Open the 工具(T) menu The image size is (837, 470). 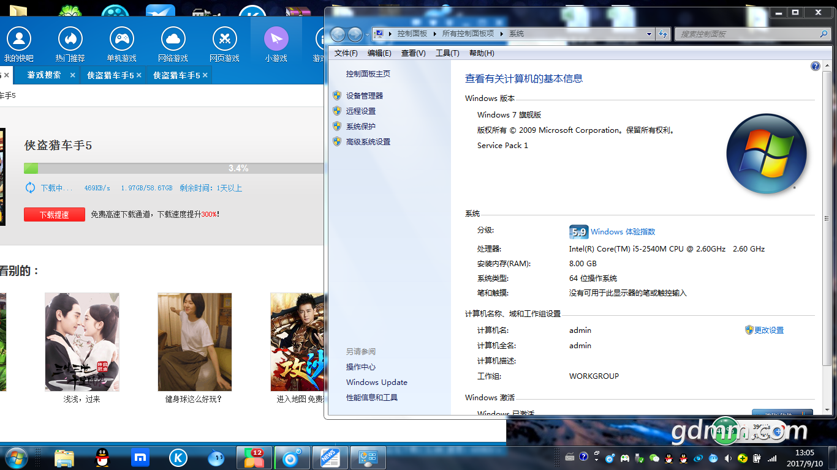coord(447,53)
